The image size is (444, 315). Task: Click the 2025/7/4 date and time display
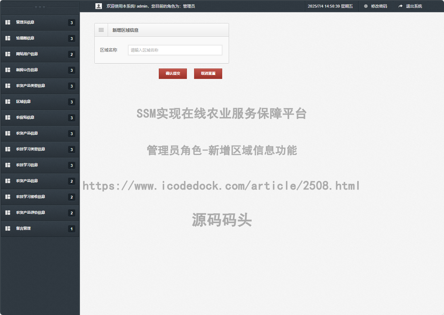[330, 6]
